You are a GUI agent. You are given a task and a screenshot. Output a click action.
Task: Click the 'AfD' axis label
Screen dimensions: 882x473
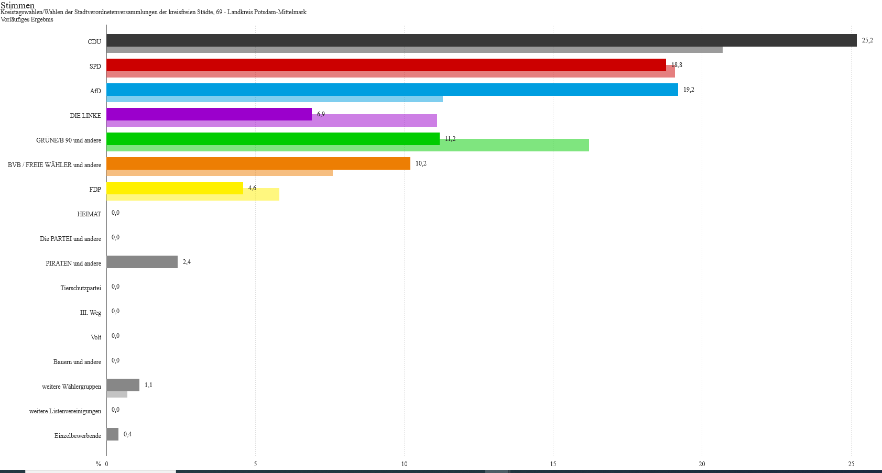(95, 91)
